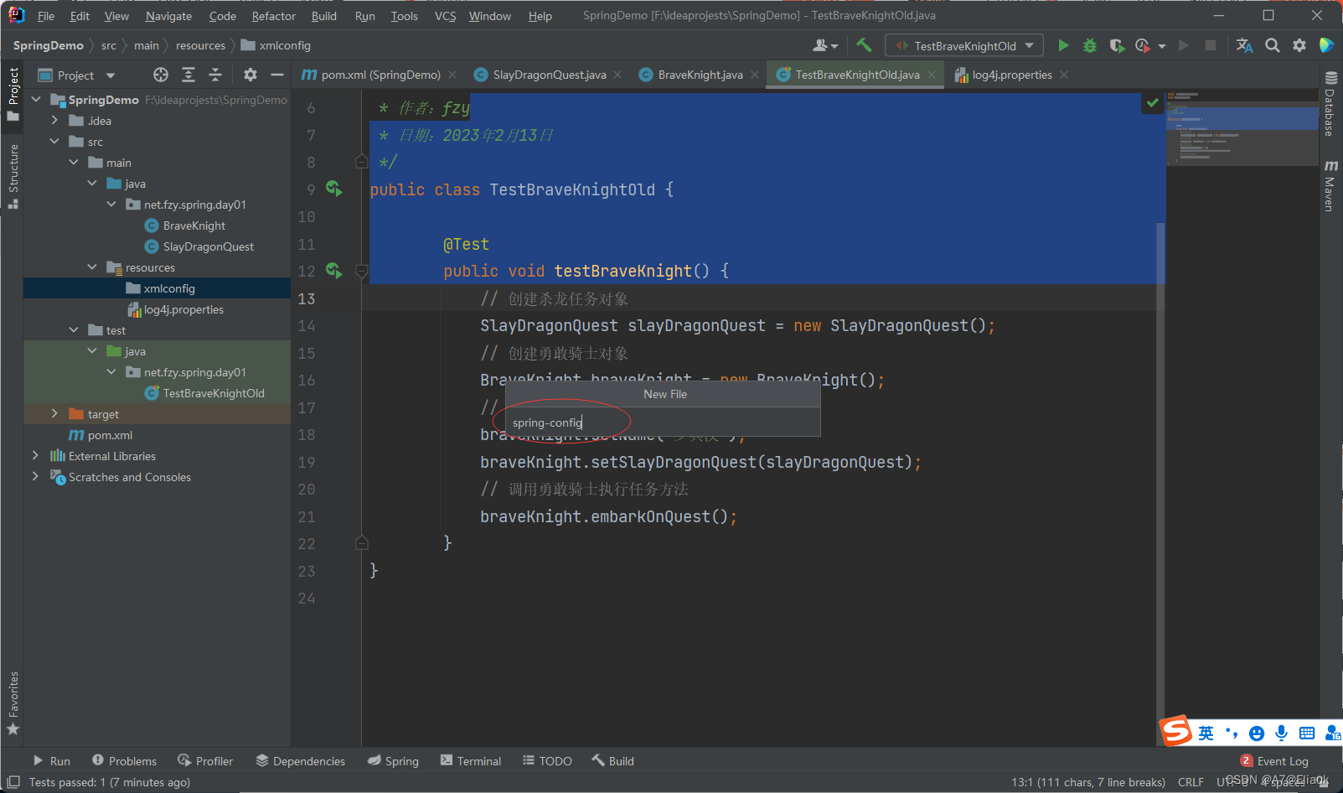Collapse the SpringDemo root node
This screenshot has height=793, width=1343.
click(36, 99)
